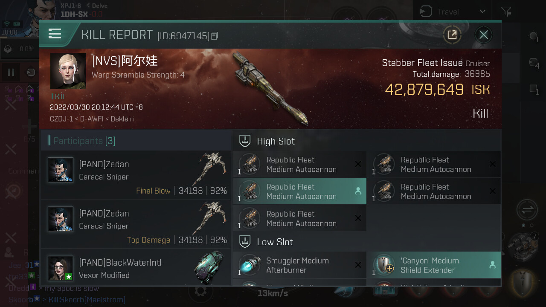Viewport: 546px width, 307px height.
Task: Open the overview filter funnel icon
Action: tap(506, 12)
